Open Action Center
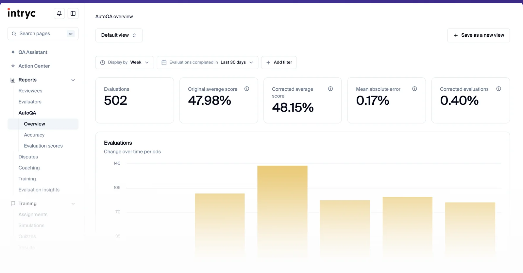Image resolution: width=523 pixels, height=273 pixels. 34,66
